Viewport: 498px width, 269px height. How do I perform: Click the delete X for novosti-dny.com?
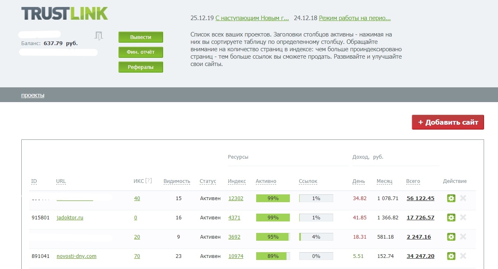coord(463,256)
